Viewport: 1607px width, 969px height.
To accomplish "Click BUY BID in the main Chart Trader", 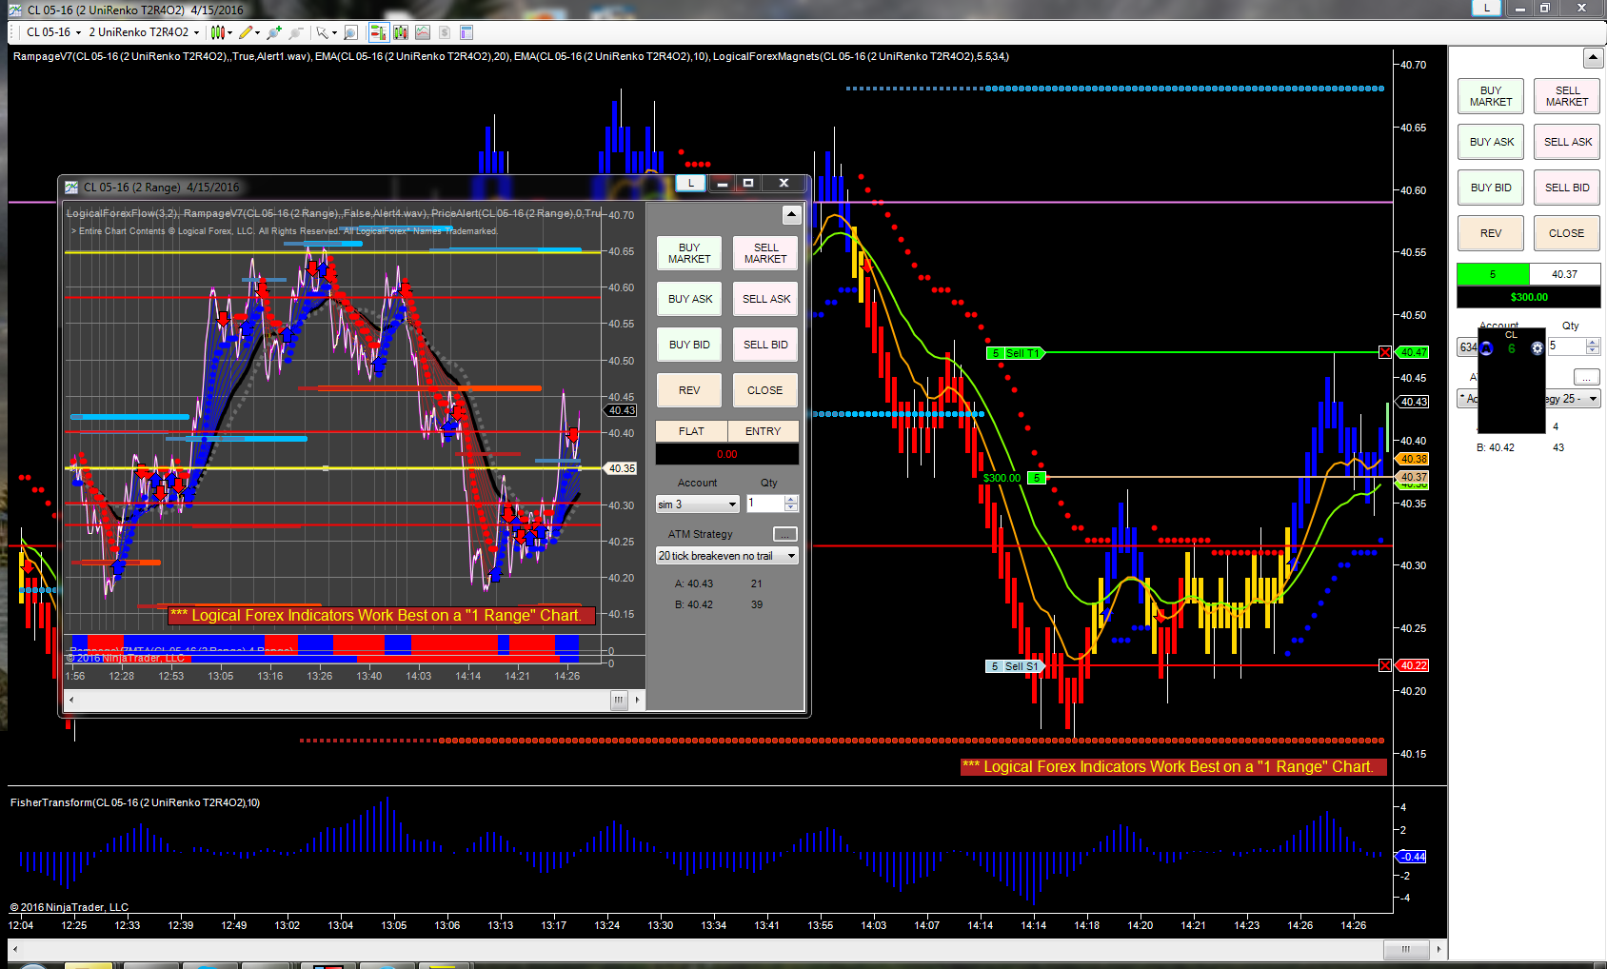I will [x=1491, y=188].
